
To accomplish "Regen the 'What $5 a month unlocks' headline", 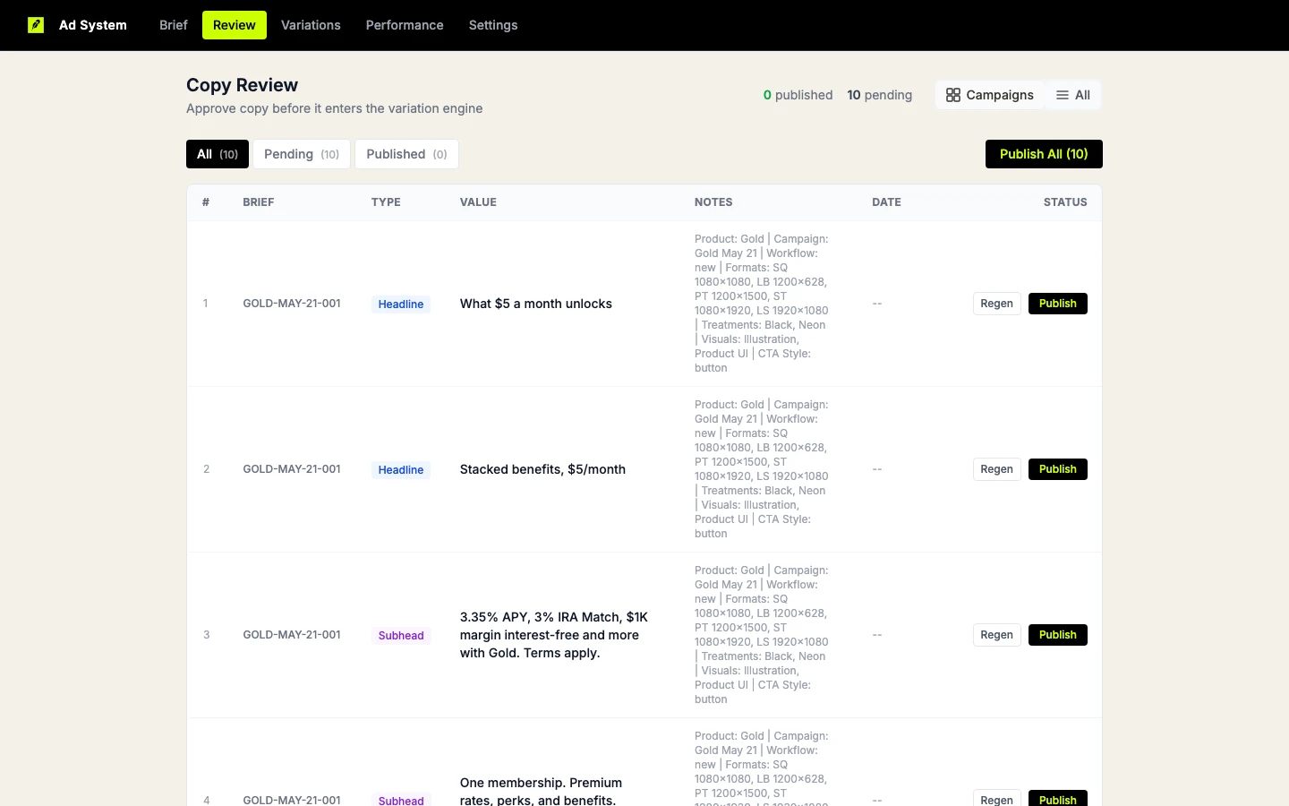I will [996, 304].
